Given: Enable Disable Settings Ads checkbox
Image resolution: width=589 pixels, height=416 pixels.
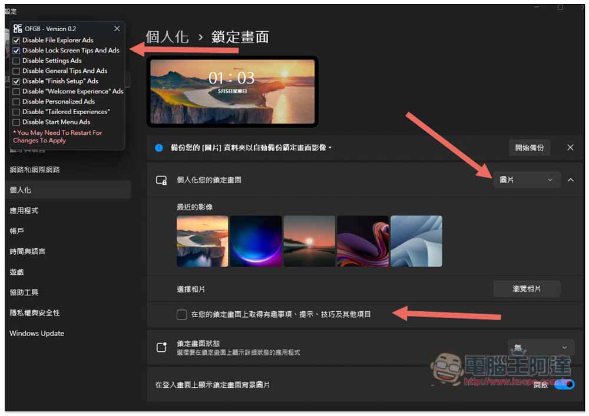Looking at the screenshot, I should pos(16,61).
